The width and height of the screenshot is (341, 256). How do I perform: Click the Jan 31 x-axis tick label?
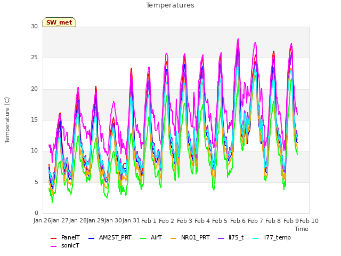(131, 220)
